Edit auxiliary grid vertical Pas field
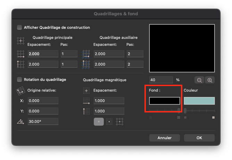 click(135, 64)
